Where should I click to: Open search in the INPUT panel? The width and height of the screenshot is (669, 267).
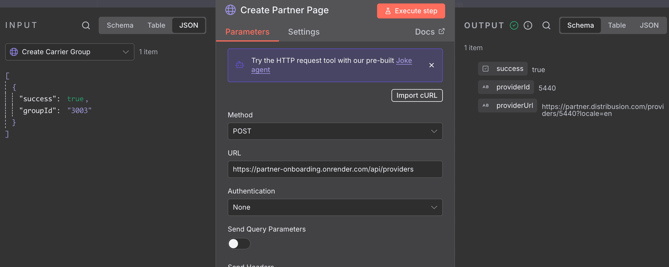(86, 25)
